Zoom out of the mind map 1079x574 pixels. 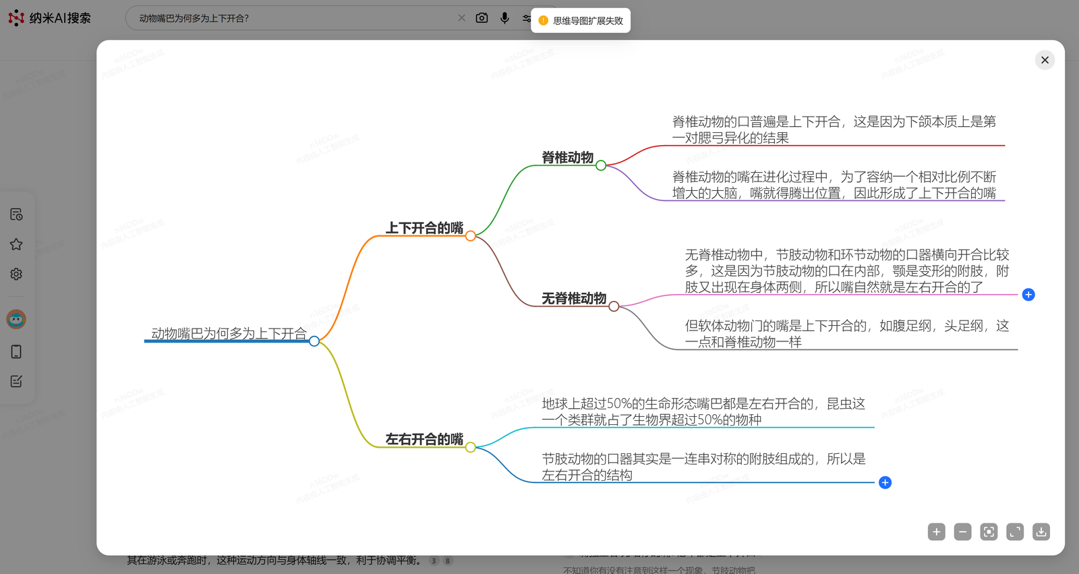point(962,532)
